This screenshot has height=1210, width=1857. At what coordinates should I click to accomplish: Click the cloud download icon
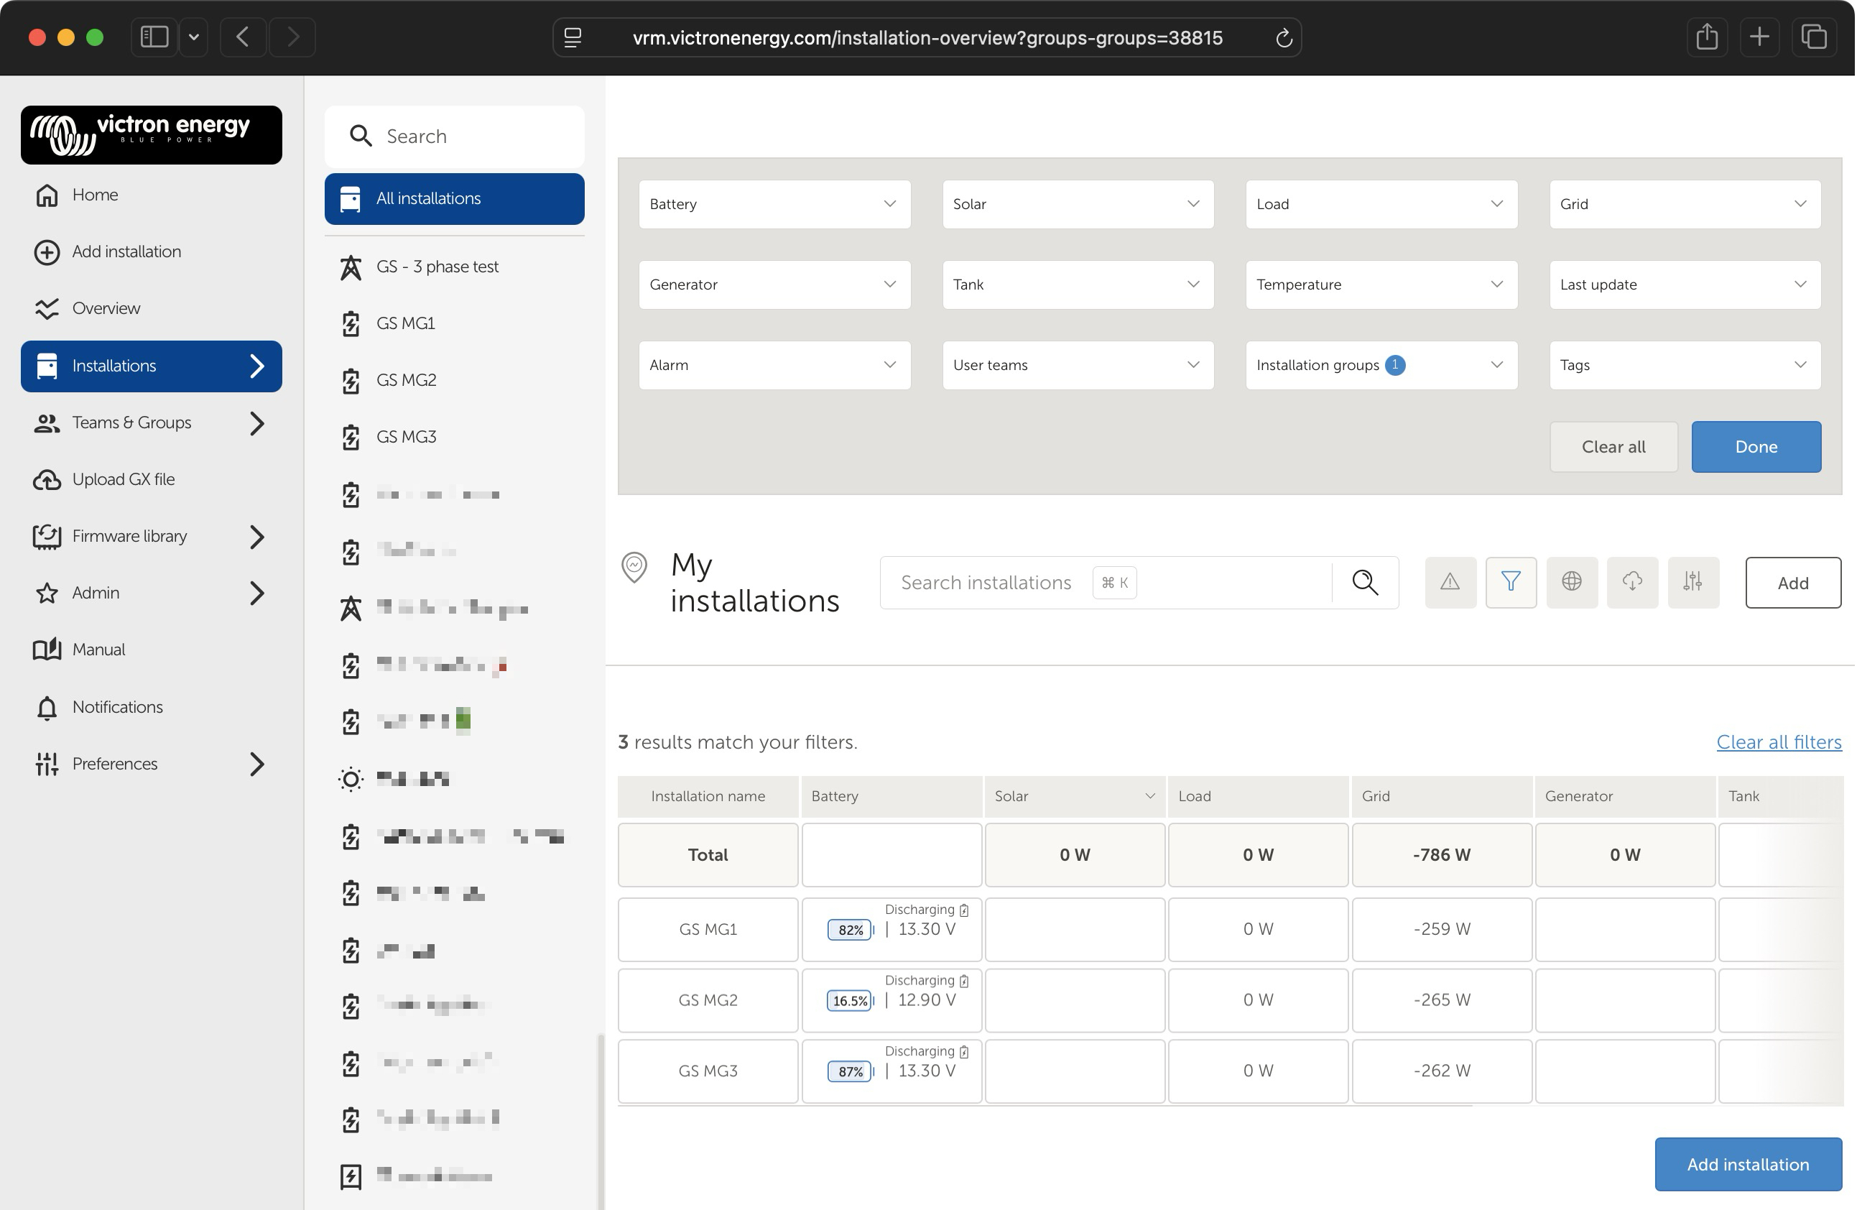1632,582
